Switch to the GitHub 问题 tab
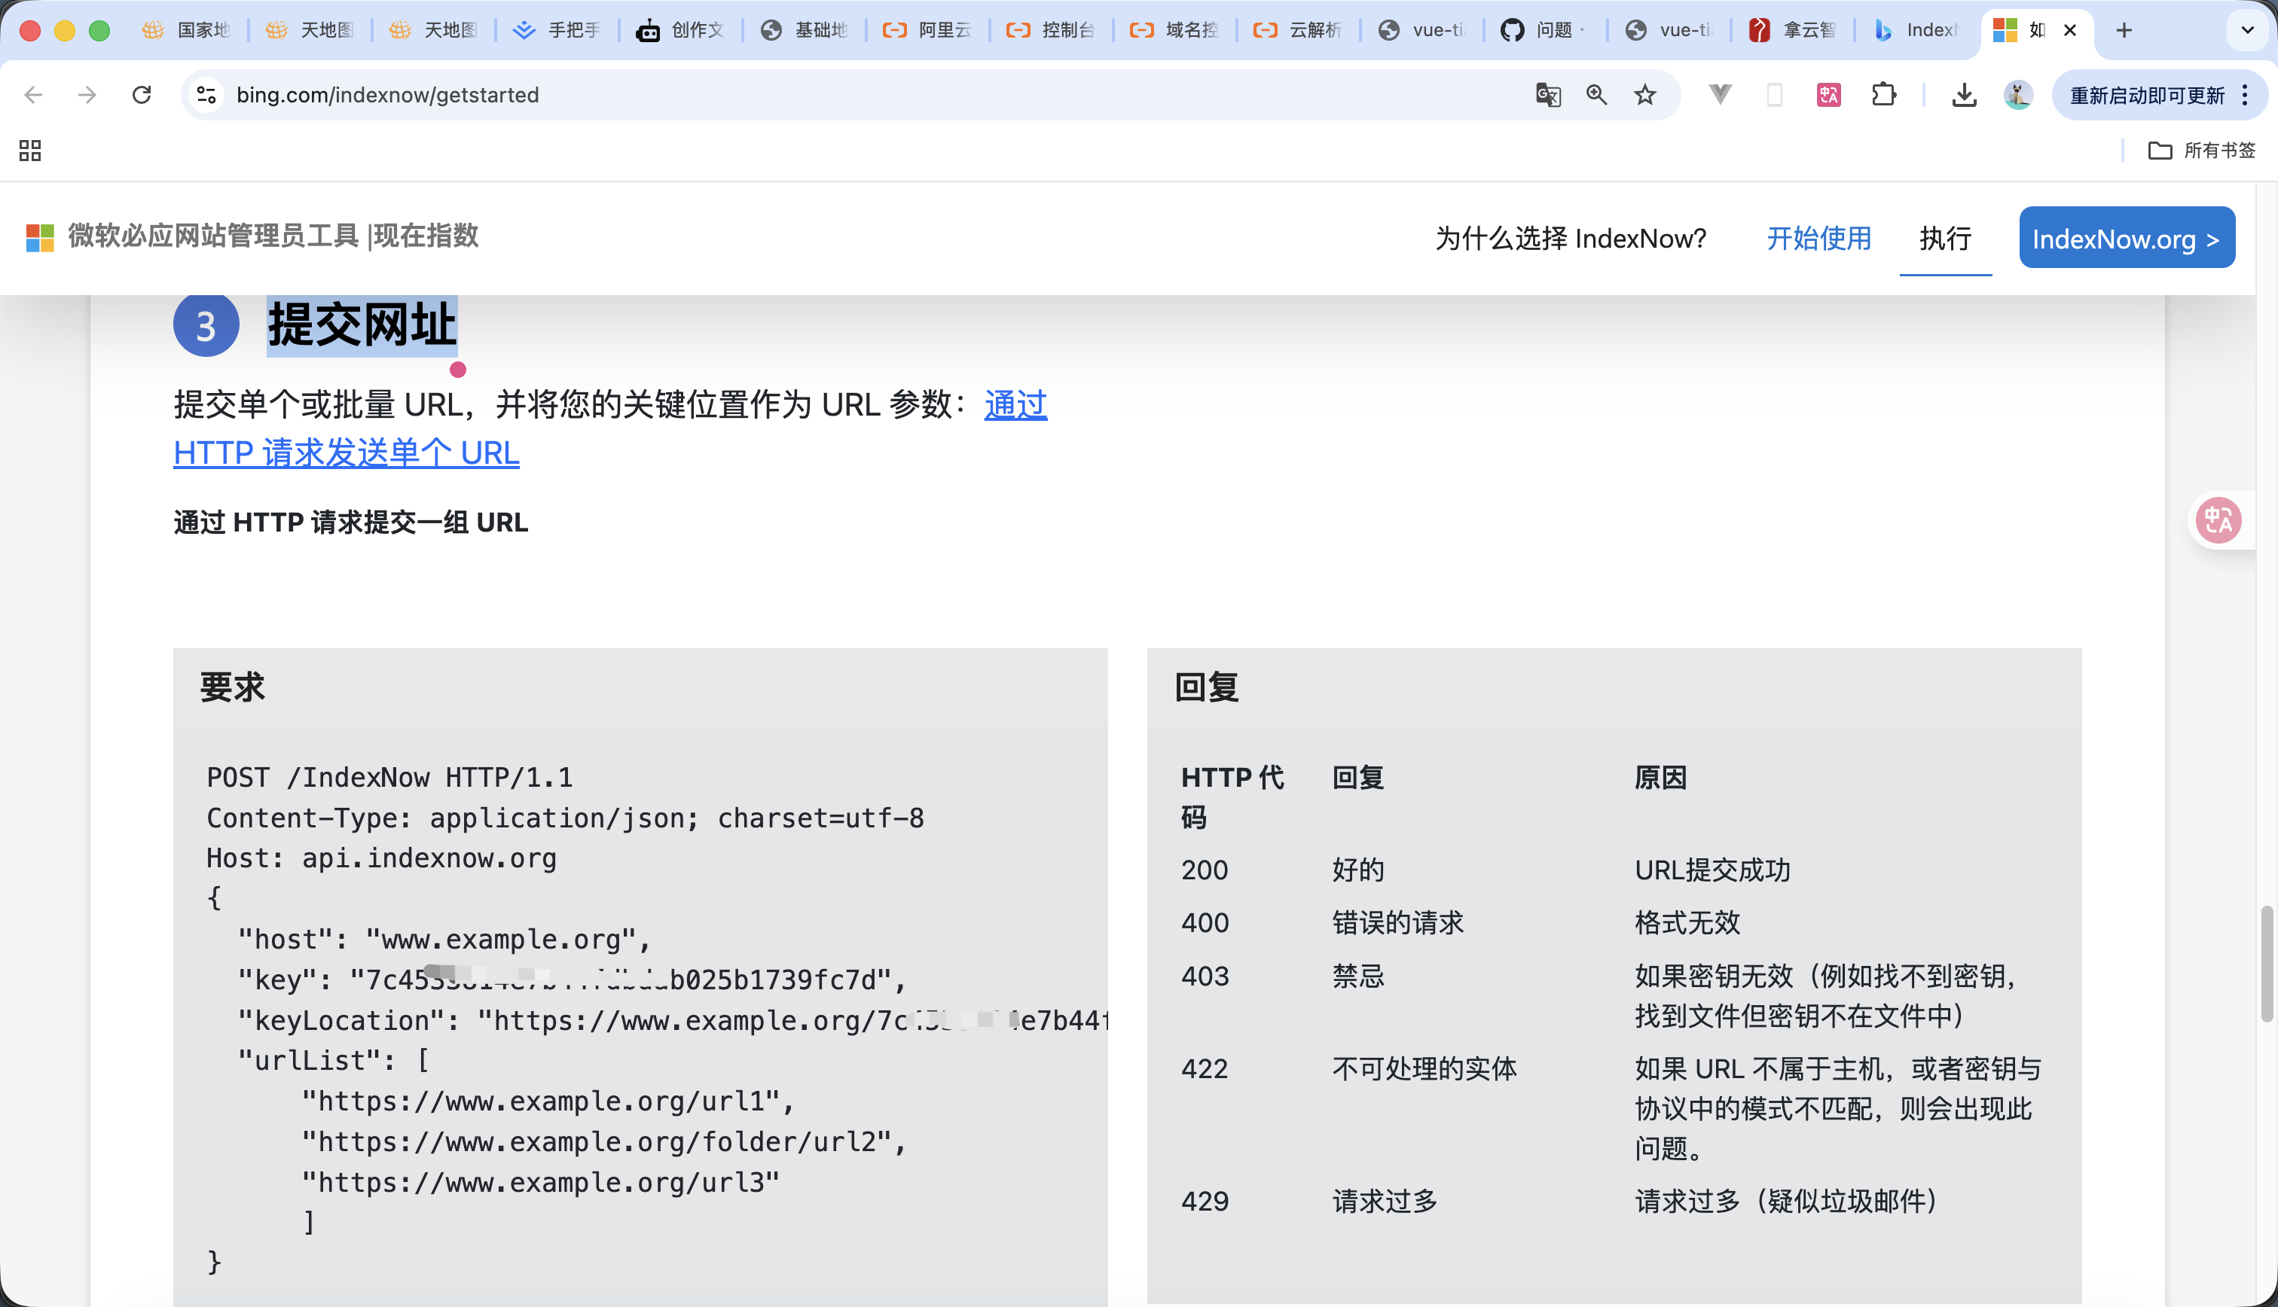 pos(1543,29)
